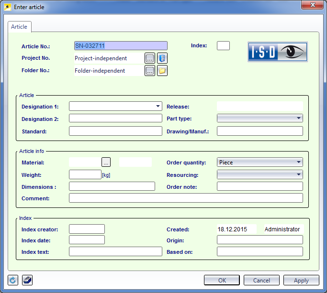
Task: Click the Material selection ellipsis button
Action: (x=106, y=162)
